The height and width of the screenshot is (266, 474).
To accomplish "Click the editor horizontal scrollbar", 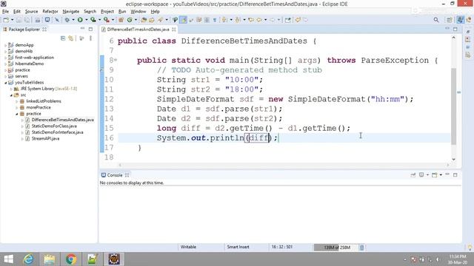I will pos(284,165).
